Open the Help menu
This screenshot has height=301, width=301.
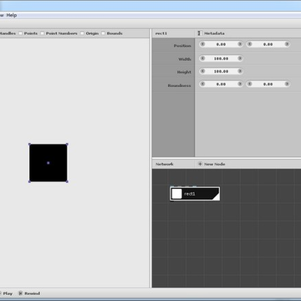[x=12, y=15]
